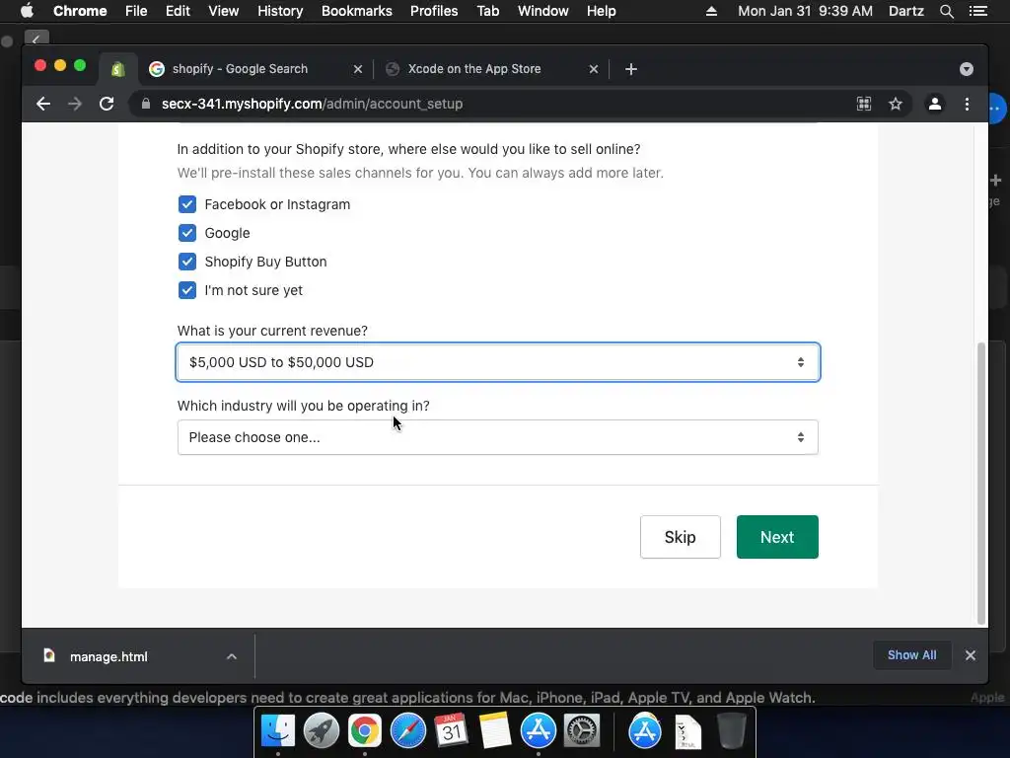This screenshot has width=1010, height=758.
Task: Uncheck the Google sales channel checkbox
Action: coord(186,233)
